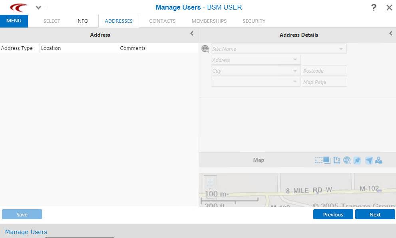
Task: Click inside the Postcode input field
Action: coord(324,70)
